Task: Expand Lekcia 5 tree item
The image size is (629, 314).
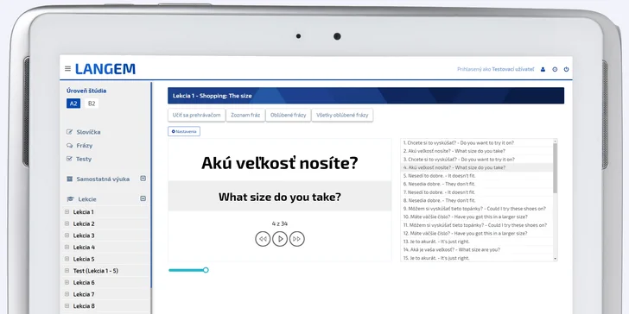Action: (x=67, y=259)
